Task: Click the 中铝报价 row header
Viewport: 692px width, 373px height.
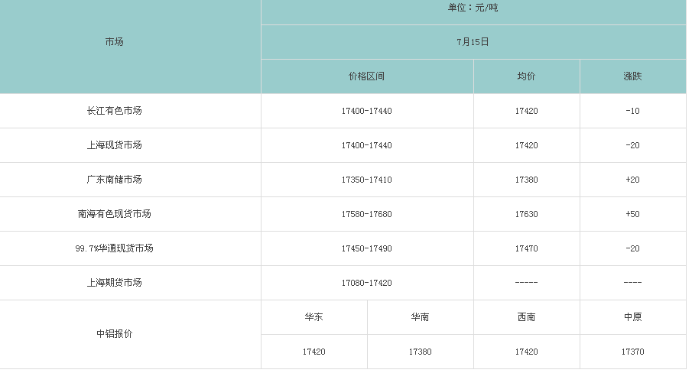Action: (x=114, y=334)
